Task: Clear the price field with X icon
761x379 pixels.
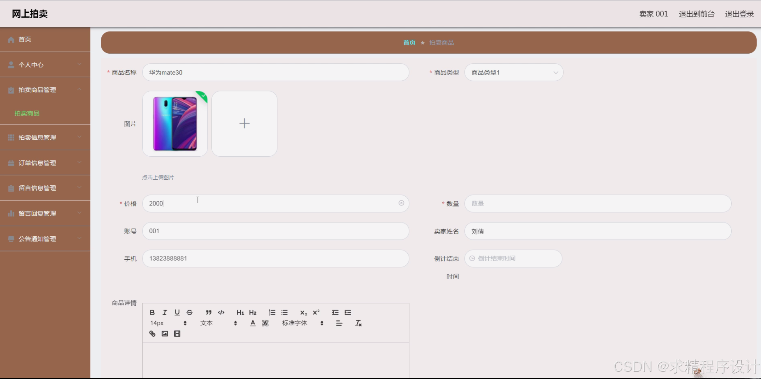Action: coord(401,203)
